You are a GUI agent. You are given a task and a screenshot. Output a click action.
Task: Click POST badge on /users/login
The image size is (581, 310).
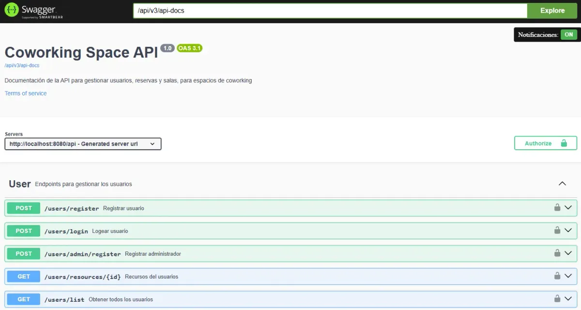click(24, 231)
